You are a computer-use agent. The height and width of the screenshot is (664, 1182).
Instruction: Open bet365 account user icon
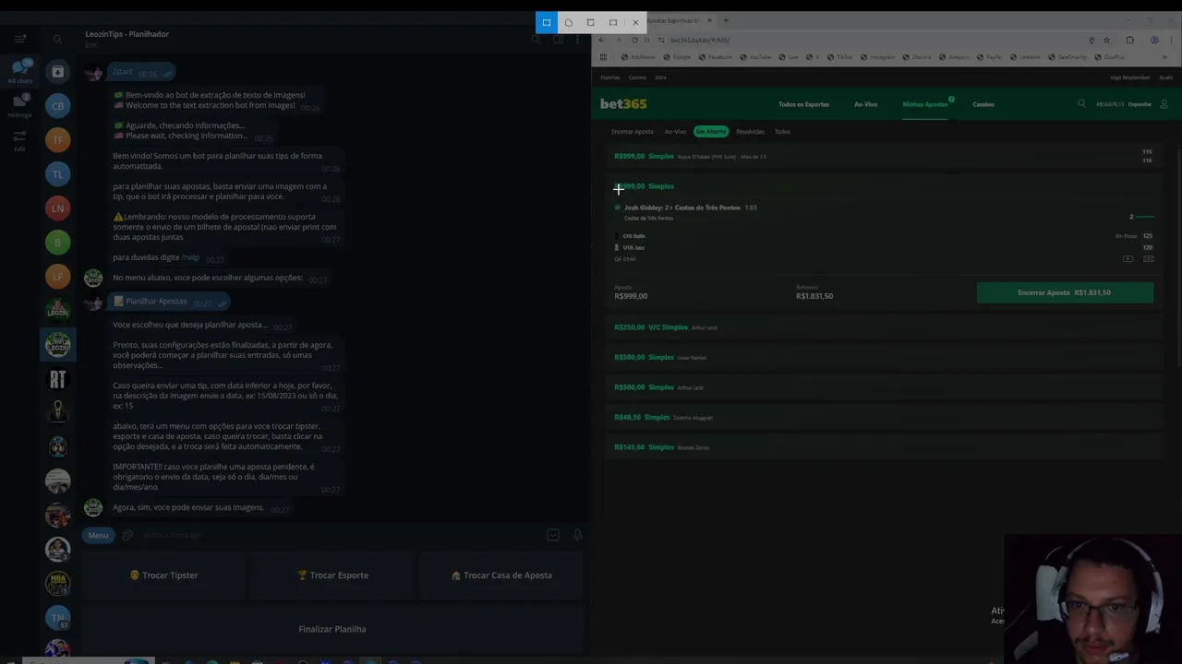pyautogui.click(x=1164, y=104)
